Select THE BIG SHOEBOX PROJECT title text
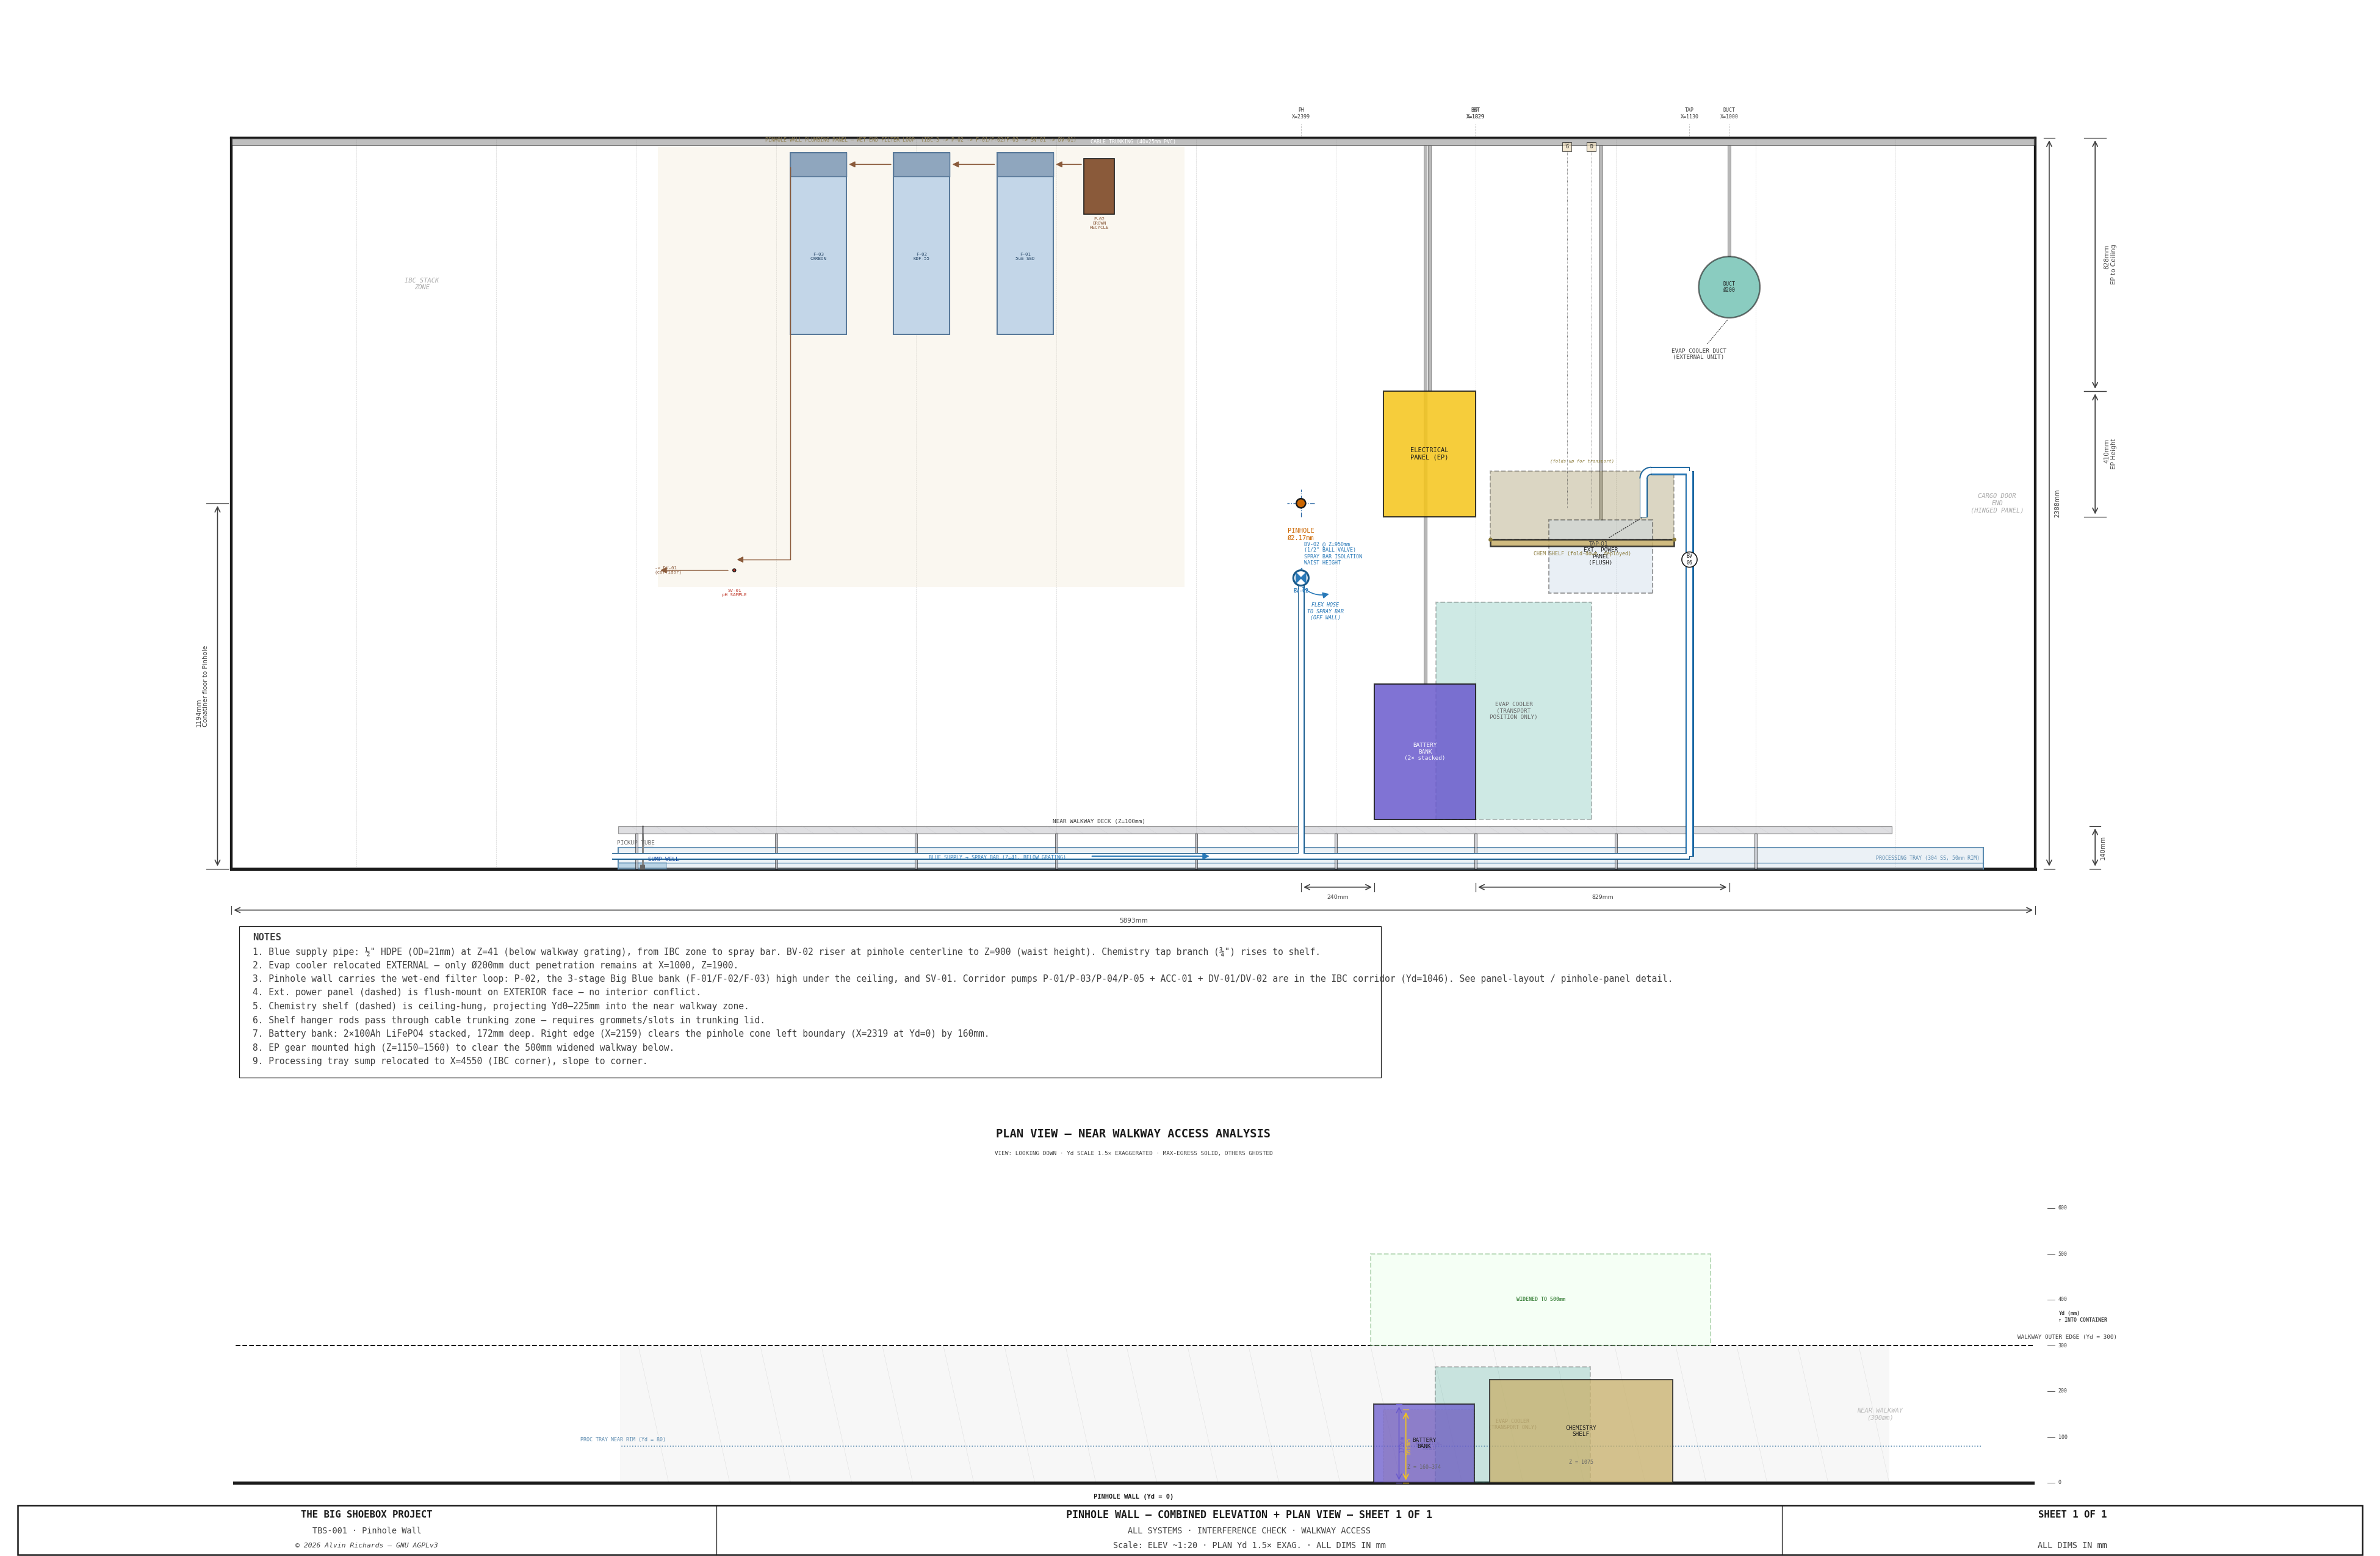 [x=366, y=1515]
